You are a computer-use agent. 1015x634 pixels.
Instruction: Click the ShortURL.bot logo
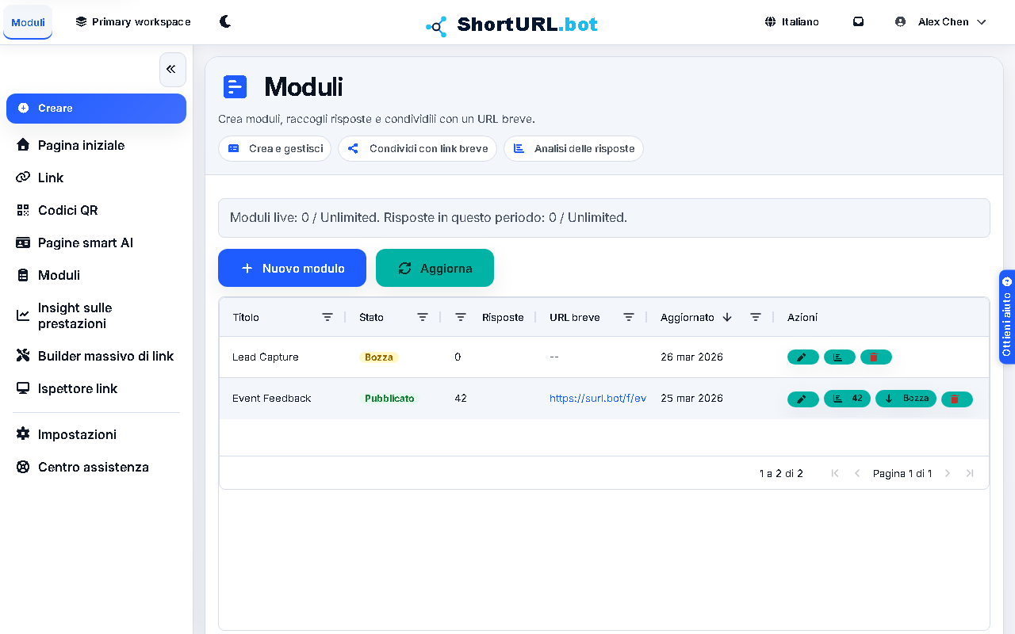click(511, 25)
